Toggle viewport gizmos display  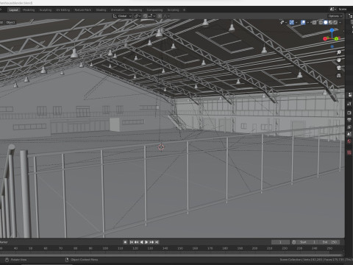coord(291,22)
